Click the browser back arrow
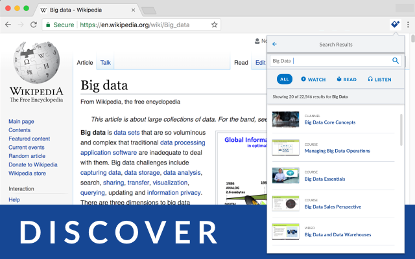415x259 pixels. coord(8,25)
